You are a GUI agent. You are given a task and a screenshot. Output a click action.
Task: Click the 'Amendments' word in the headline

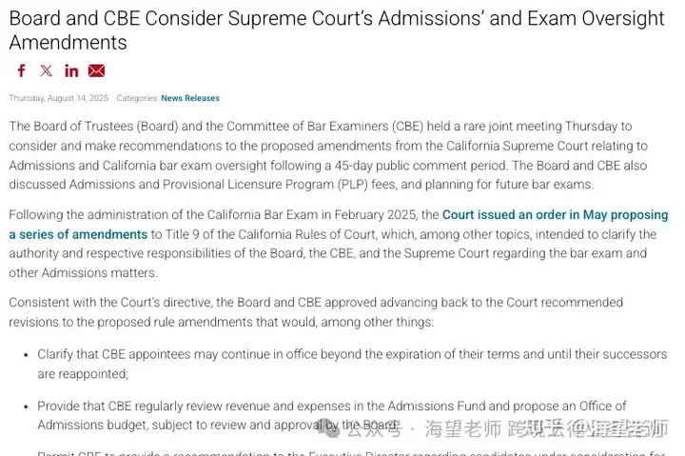(x=68, y=43)
